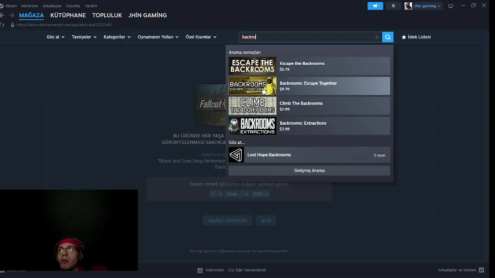
Task: Open the Jhin gaming account dropdown
Action: pyautogui.click(x=427, y=6)
